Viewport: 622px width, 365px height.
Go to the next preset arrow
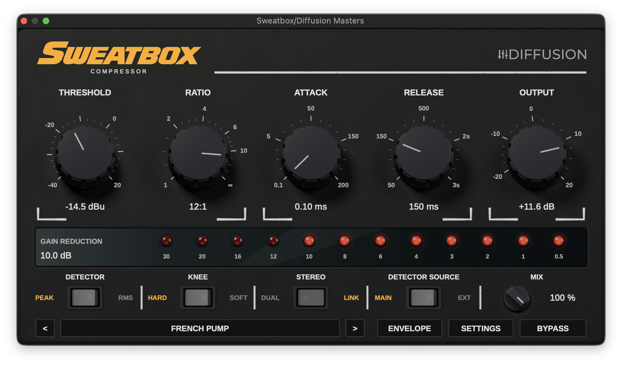point(355,328)
